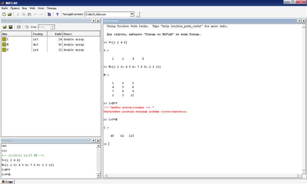This screenshot has width=307, height=184.
Task: Select variable M in the workspace list
Action: tap(8, 44)
